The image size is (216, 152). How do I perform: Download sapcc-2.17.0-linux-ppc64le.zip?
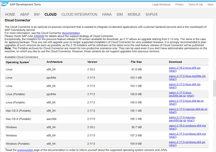coord(187,76)
